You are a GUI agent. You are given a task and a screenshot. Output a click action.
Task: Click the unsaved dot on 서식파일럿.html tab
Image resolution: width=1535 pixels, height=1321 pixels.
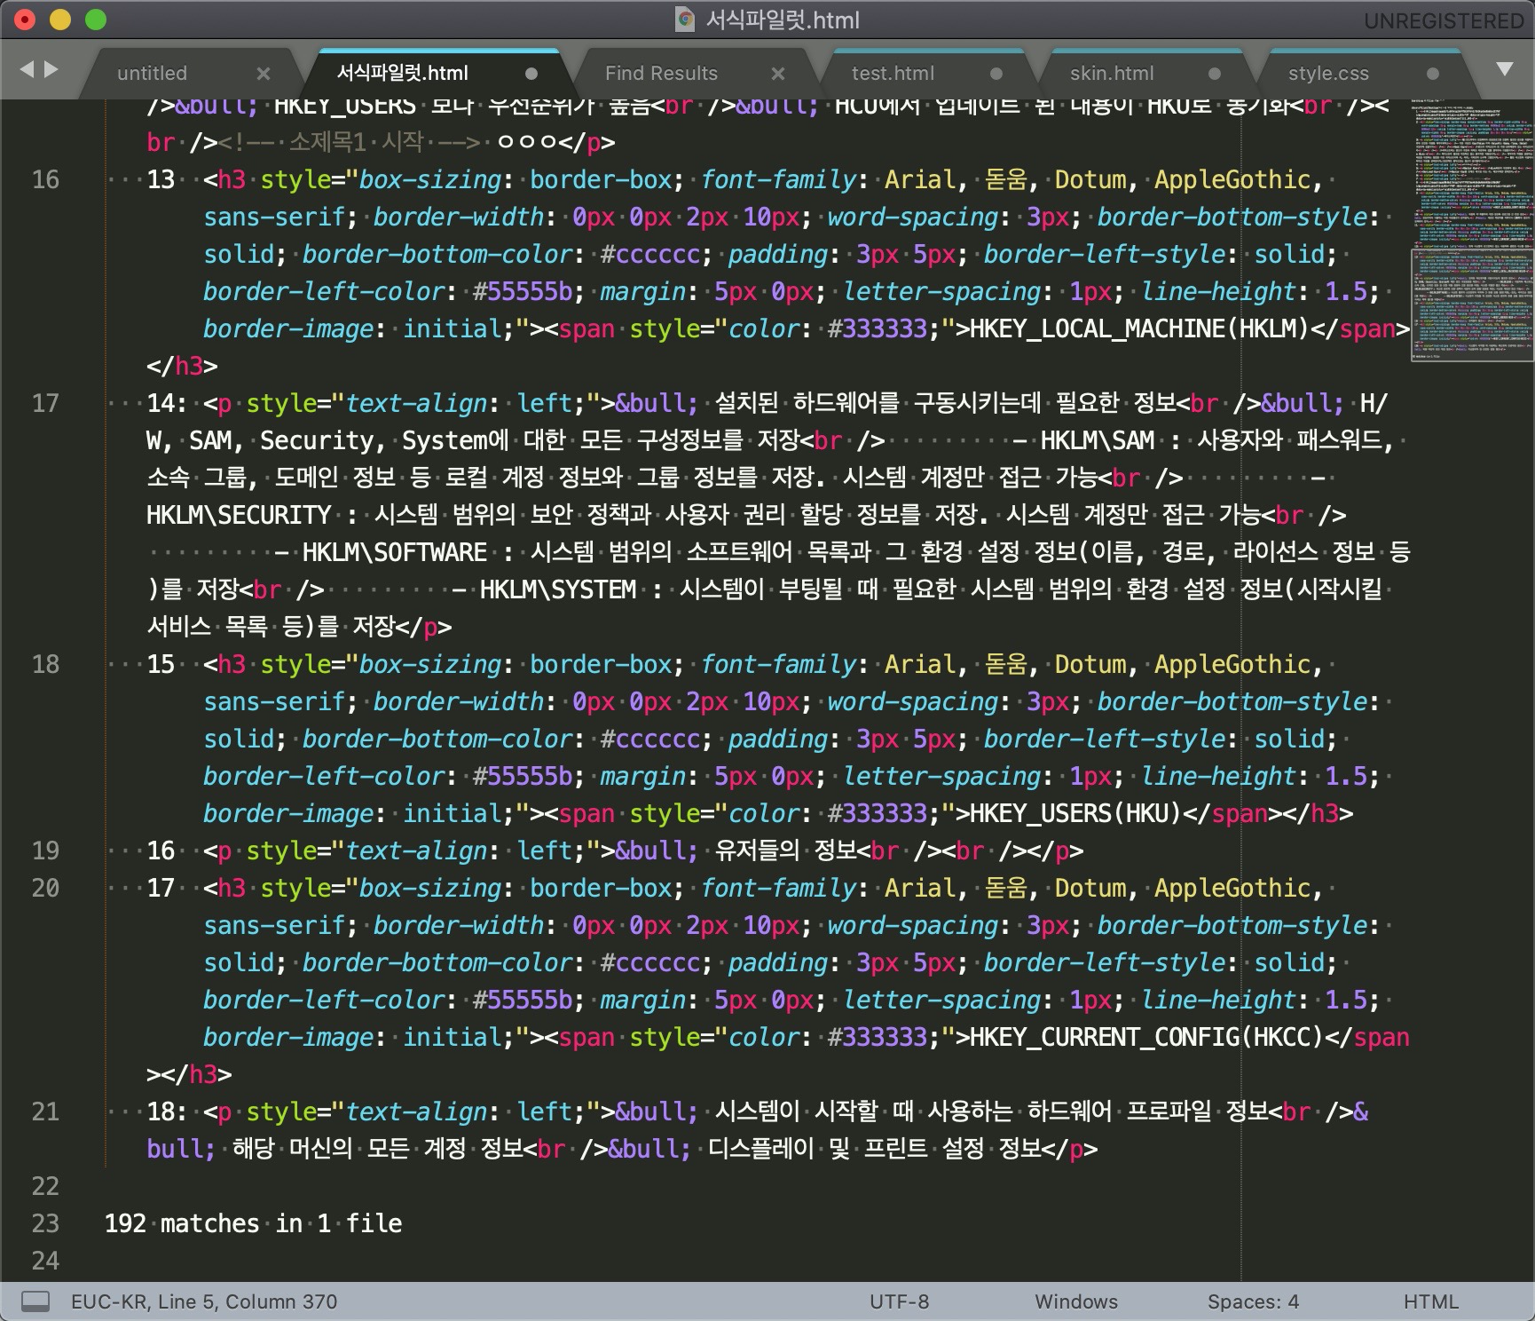531,74
